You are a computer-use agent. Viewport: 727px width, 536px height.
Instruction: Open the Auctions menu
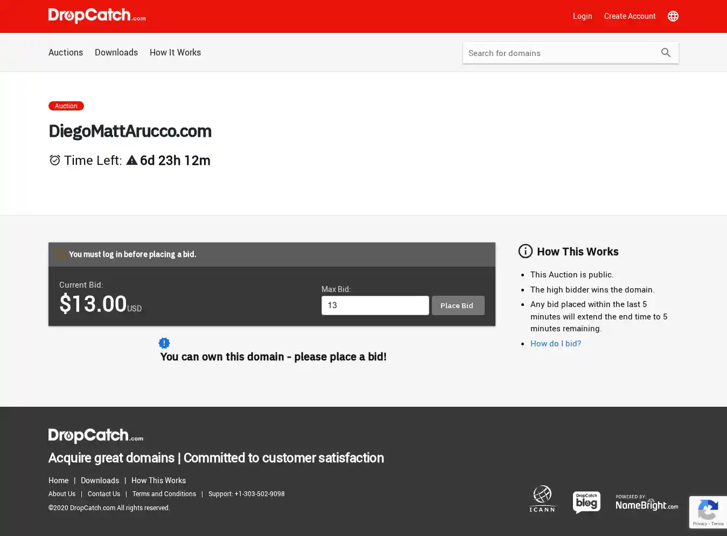pyautogui.click(x=66, y=52)
